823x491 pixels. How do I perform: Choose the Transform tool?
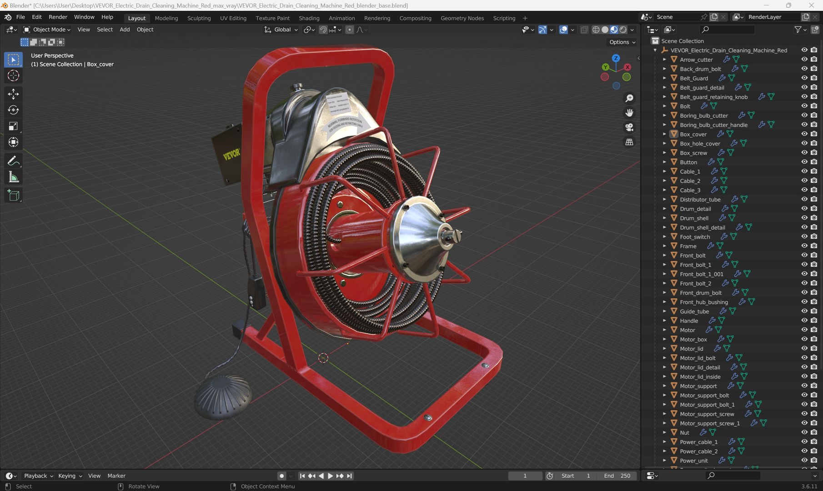pos(13,142)
